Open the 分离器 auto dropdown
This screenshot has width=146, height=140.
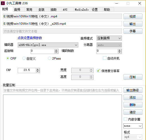109,45
